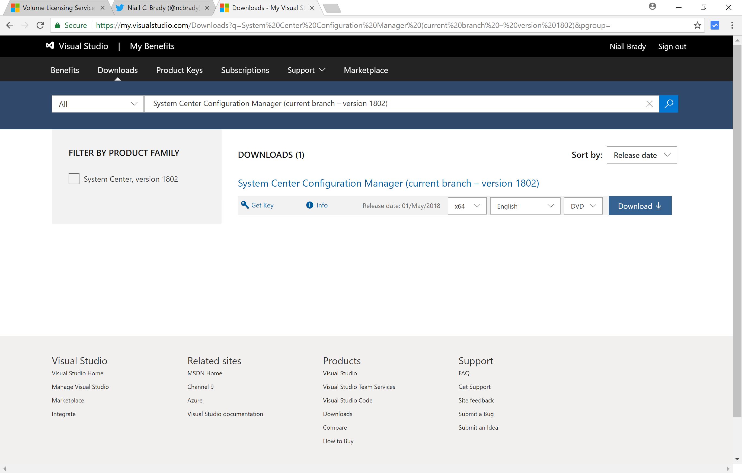Open the Manage Visual Studio footer link
Image resolution: width=742 pixels, height=473 pixels.
point(80,386)
